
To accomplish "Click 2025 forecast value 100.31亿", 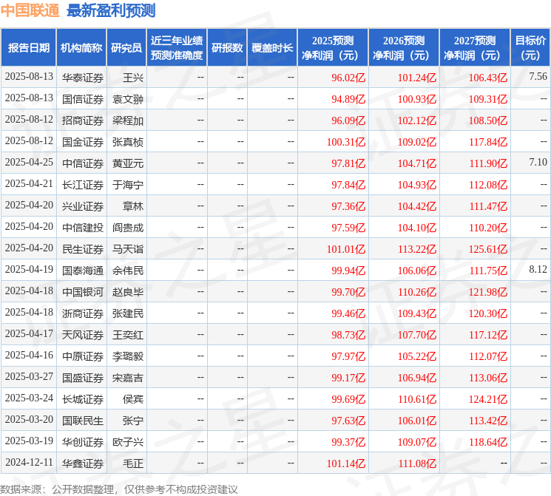I will pyautogui.click(x=346, y=142).
